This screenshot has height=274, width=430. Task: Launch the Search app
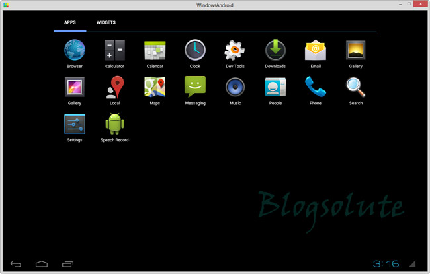point(356,90)
